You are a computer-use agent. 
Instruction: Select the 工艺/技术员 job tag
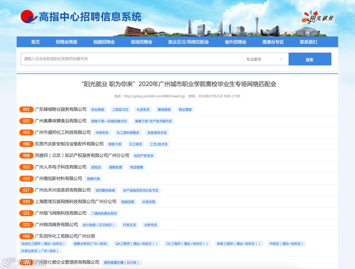[159, 144]
